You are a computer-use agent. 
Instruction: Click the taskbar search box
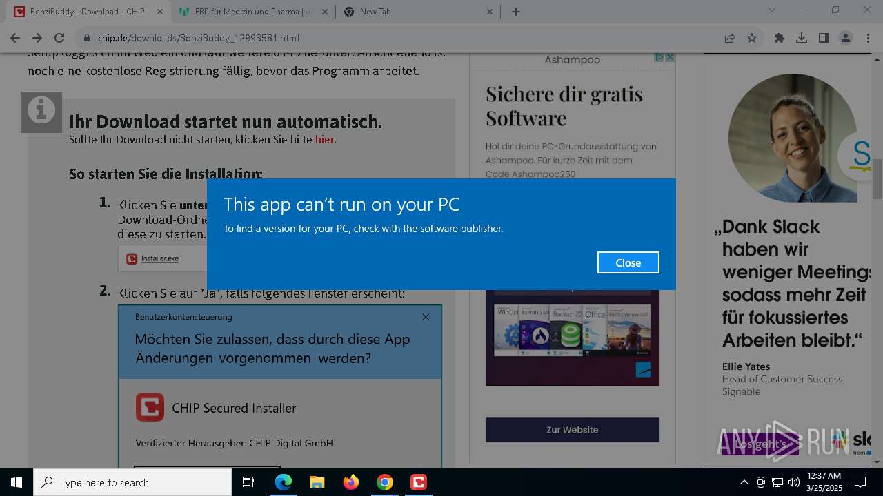(132, 482)
